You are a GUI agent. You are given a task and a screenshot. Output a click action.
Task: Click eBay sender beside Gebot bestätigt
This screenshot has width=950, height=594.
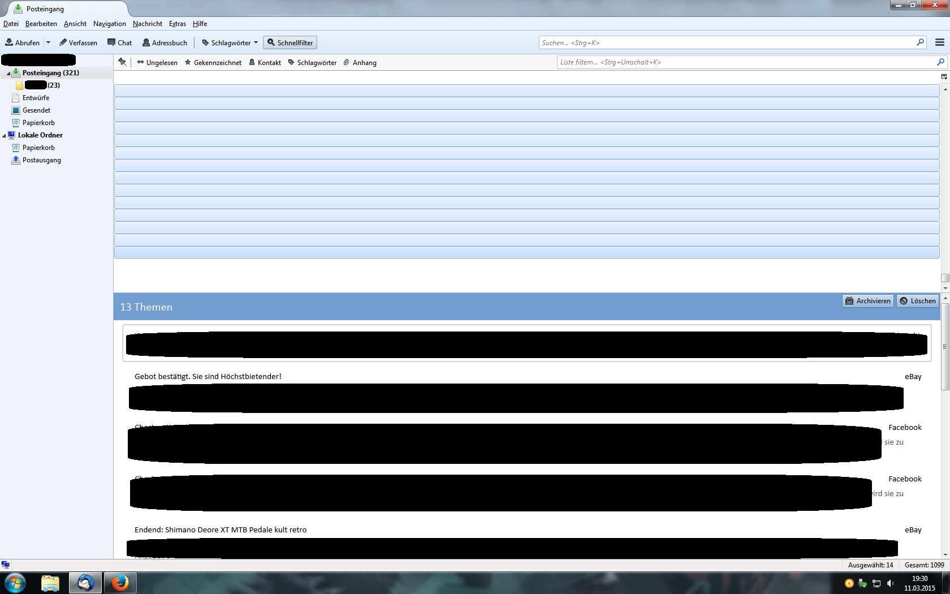coord(913,376)
